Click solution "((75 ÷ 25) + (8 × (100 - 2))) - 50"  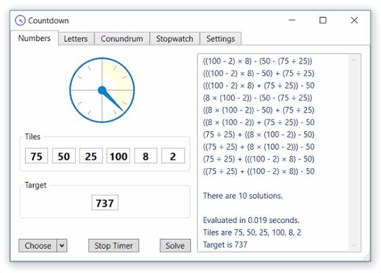point(259,147)
